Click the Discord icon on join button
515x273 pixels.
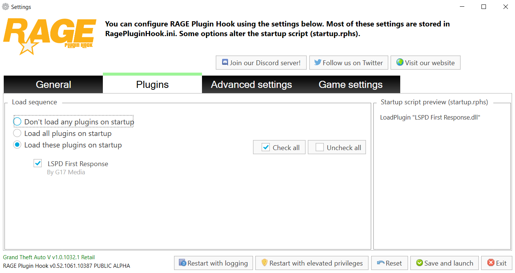click(x=225, y=63)
